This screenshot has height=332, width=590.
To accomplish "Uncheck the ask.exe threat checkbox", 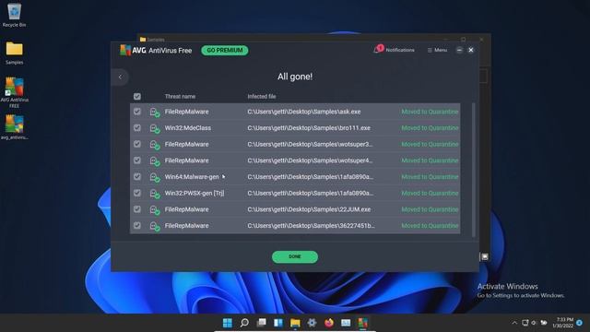I will click(x=137, y=112).
